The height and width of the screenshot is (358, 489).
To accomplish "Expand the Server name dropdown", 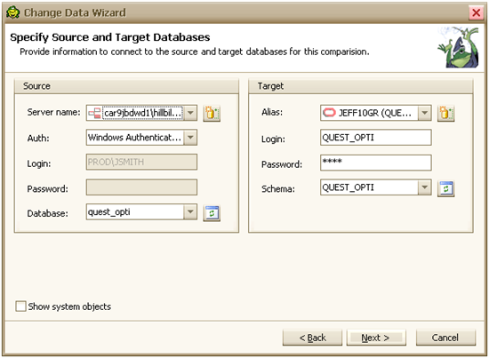I will click(190, 113).
